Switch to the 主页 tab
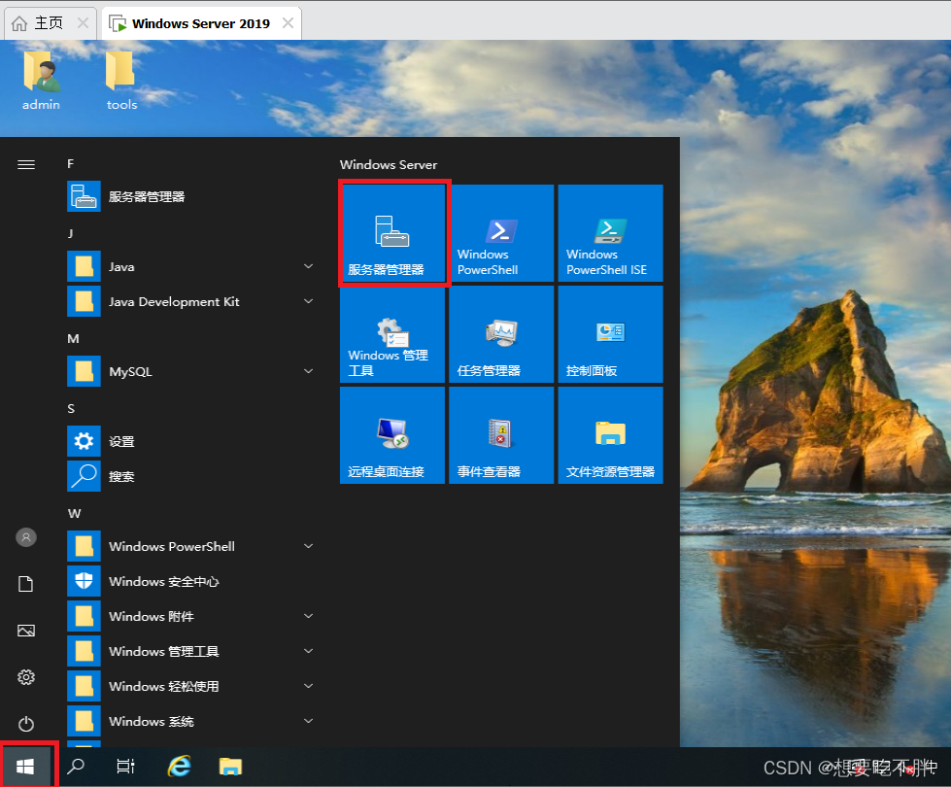Screen dimensions: 951x787 click(49, 23)
